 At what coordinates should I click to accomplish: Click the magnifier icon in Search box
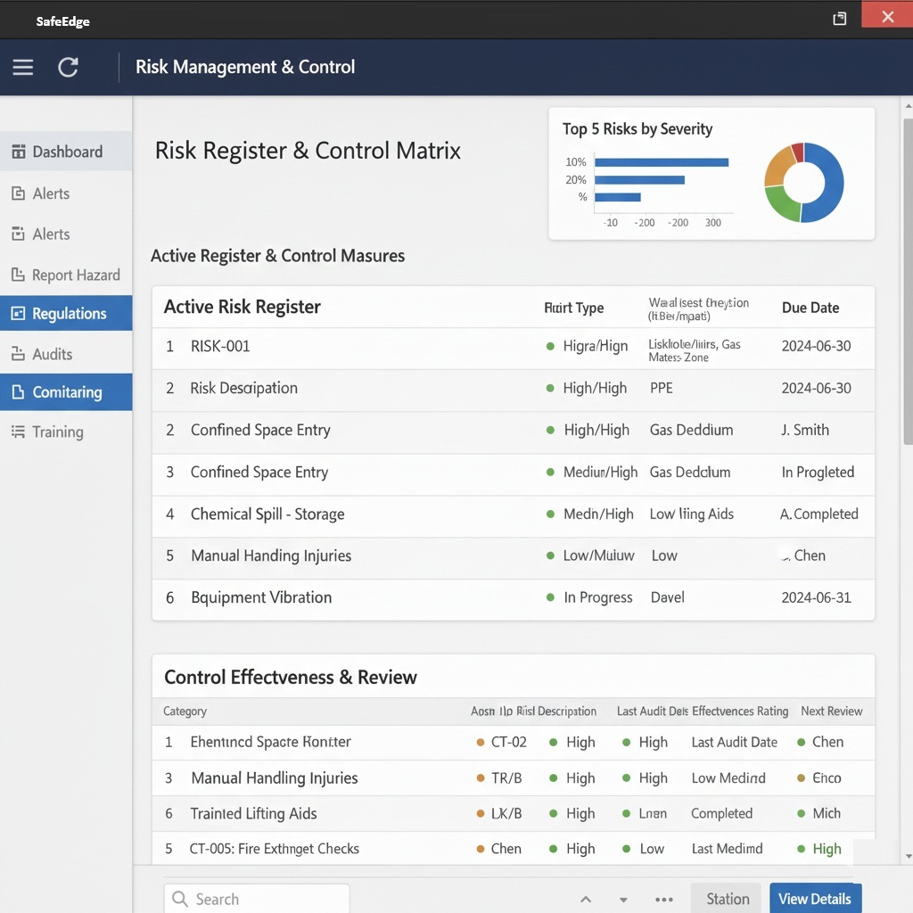pyautogui.click(x=180, y=899)
